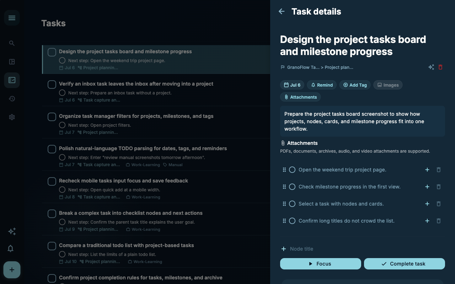Viewport: 455px width, 284px height.
Task: Go back from Task details panel
Action: [282, 11]
